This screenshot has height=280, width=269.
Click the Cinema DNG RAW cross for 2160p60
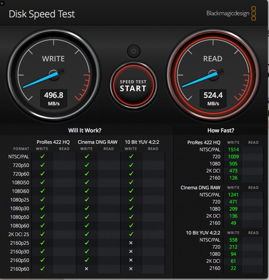[86, 269]
